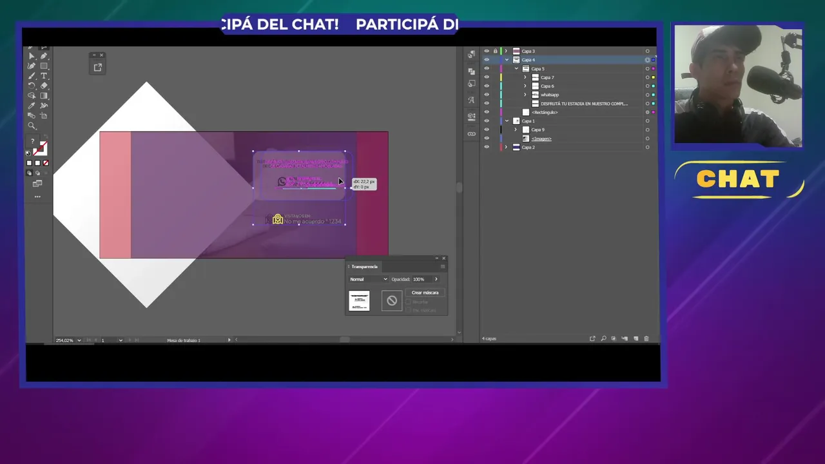Swap fill and stroke arrows
825x464 pixels.
point(46,137)
